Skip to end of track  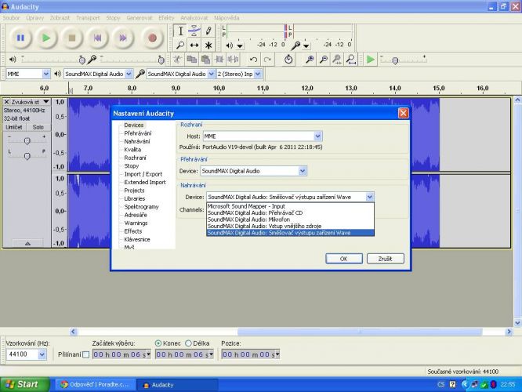point(123,38)
